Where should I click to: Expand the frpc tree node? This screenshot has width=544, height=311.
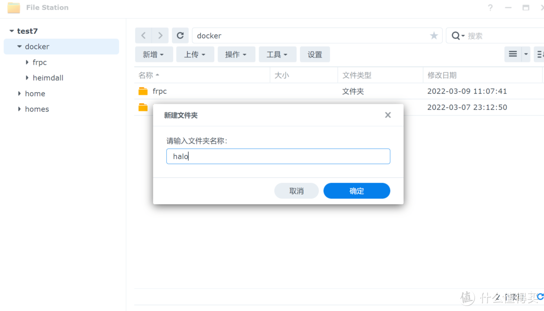pos(27,62)
